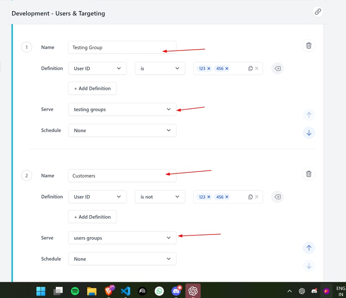This screenshot has height=298, width=346.
Task: Open Visual Studio Code from taskbar
Action: [125, 291]
